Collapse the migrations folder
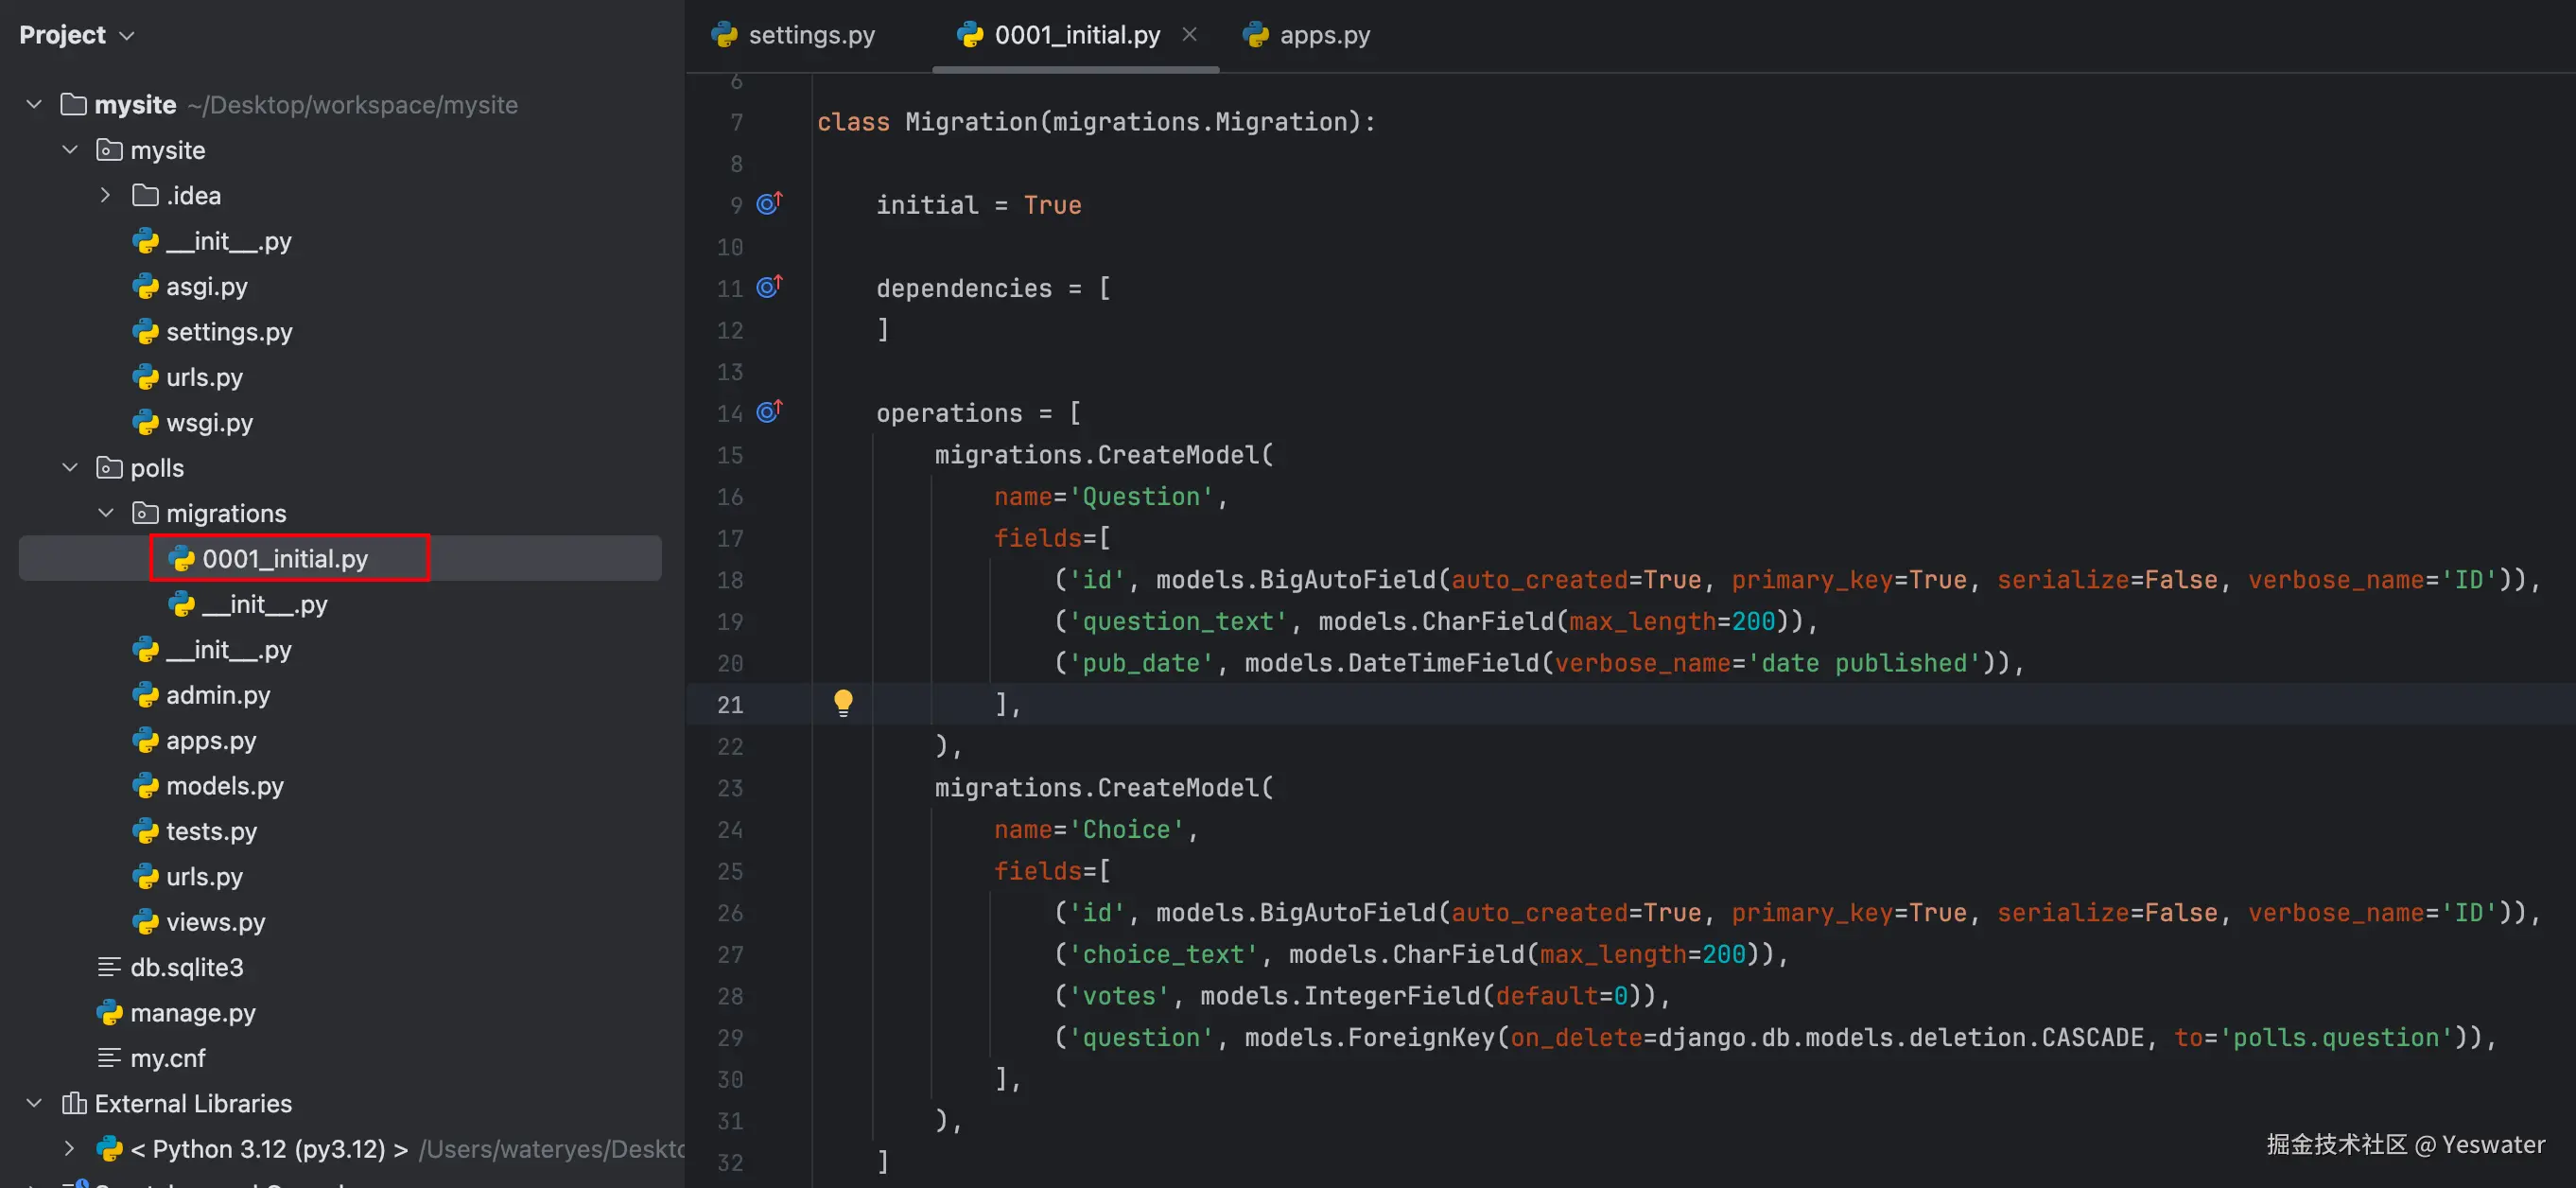The width and height of the screenshot is (2576, 1188). click(106, 513)
